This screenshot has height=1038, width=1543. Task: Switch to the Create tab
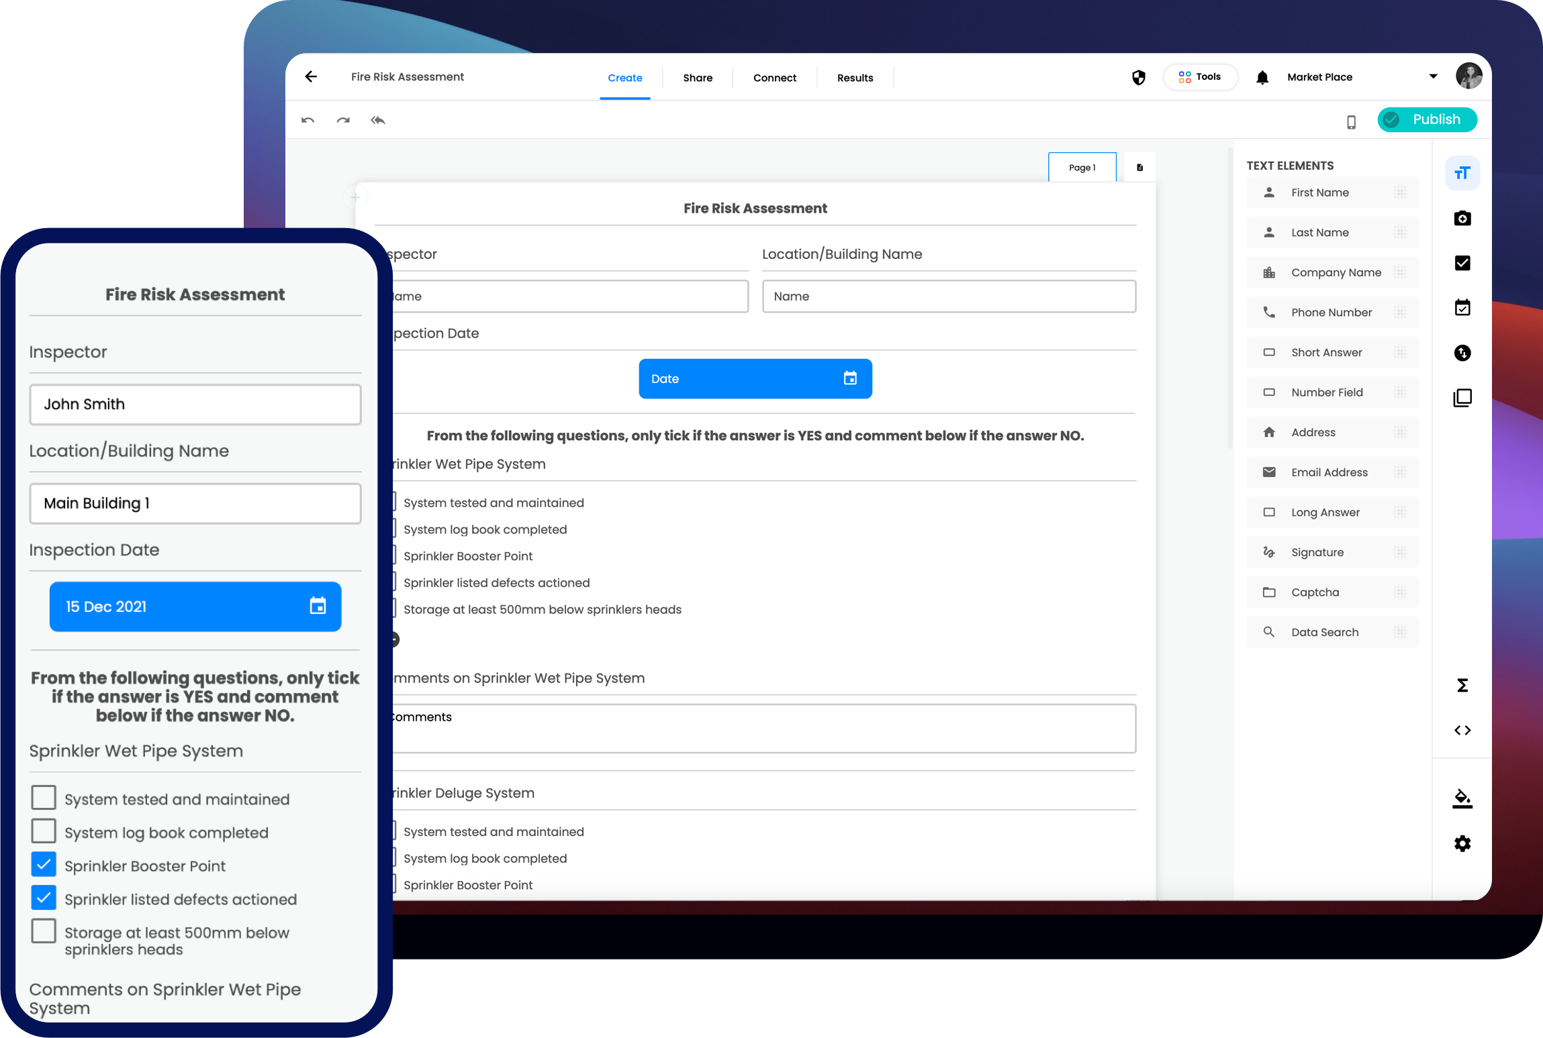click(x=624, y=78)
